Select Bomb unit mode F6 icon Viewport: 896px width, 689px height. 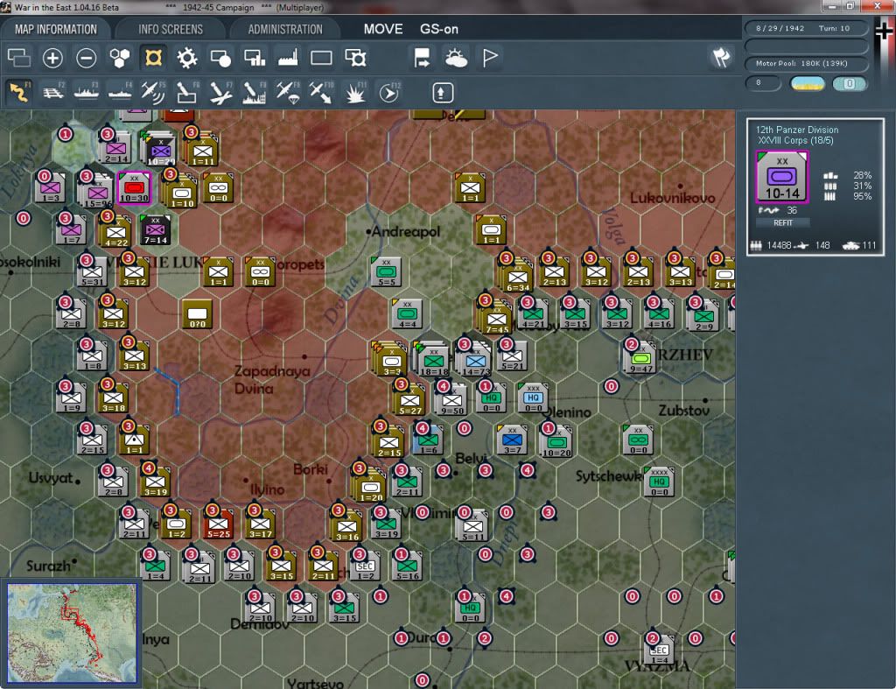pos(187,92)
